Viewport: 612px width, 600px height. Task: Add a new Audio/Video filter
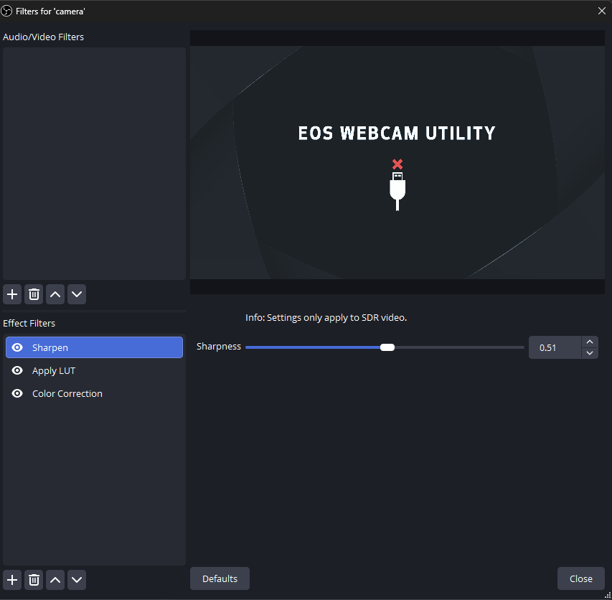point(12,294)
